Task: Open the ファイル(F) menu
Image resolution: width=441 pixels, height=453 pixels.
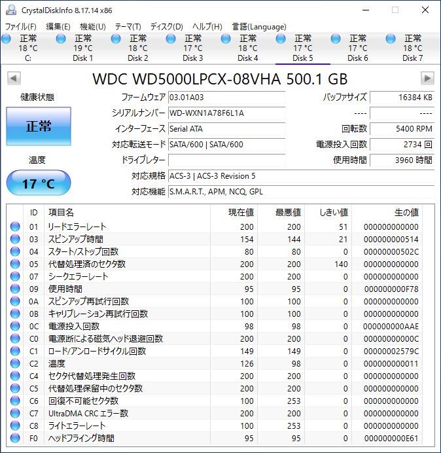Action: pos(21,27)
